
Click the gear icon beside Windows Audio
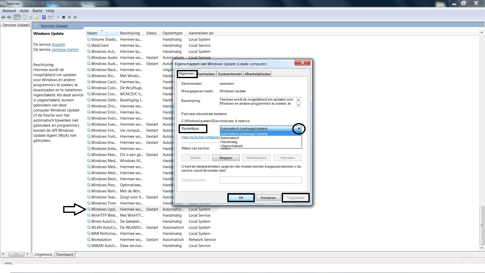click(89, 58)
